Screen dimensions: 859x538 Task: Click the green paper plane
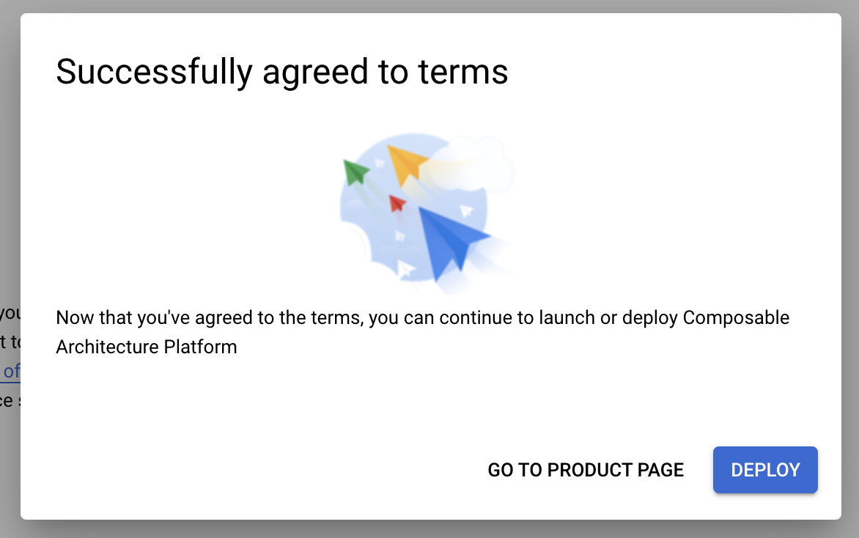356,172
